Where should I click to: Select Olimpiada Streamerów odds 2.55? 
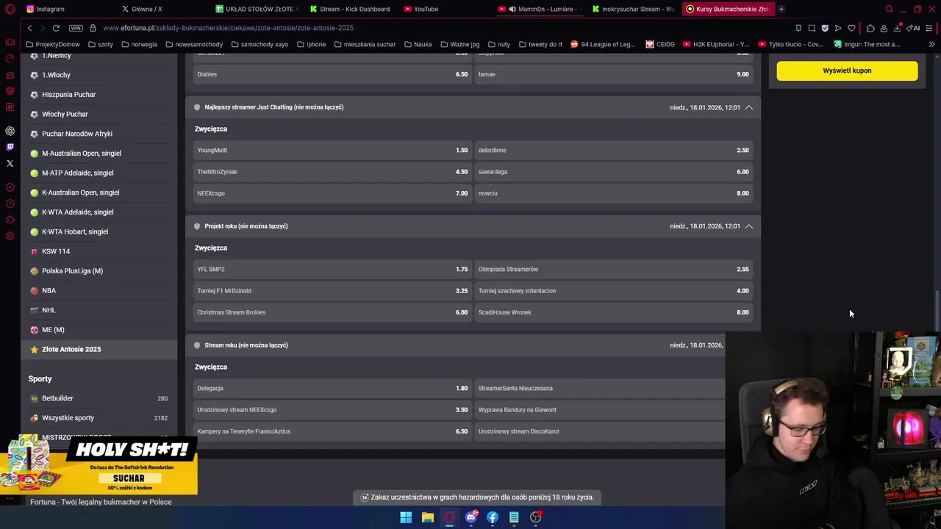613,269
